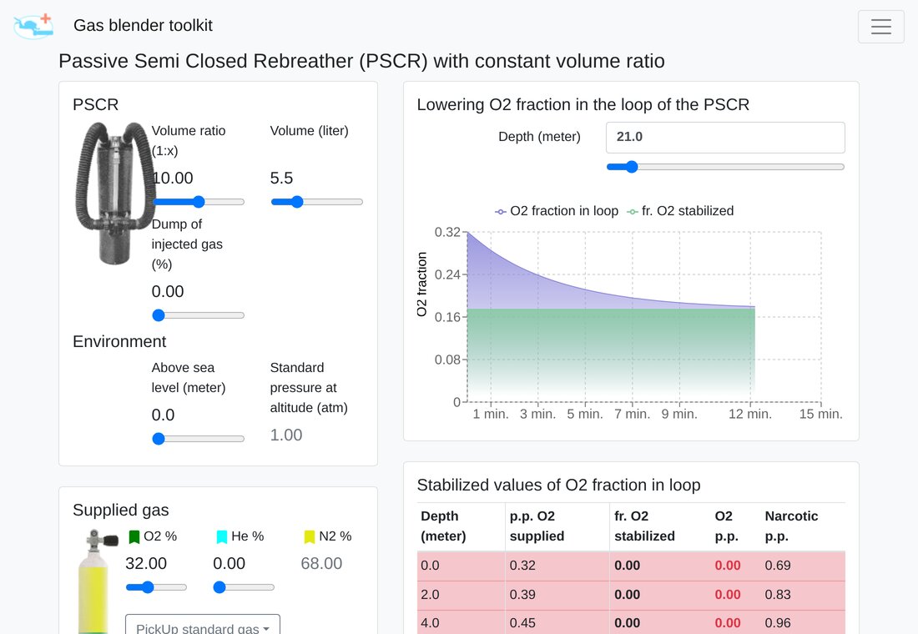Click the gas cylinder image

(95, 581)
